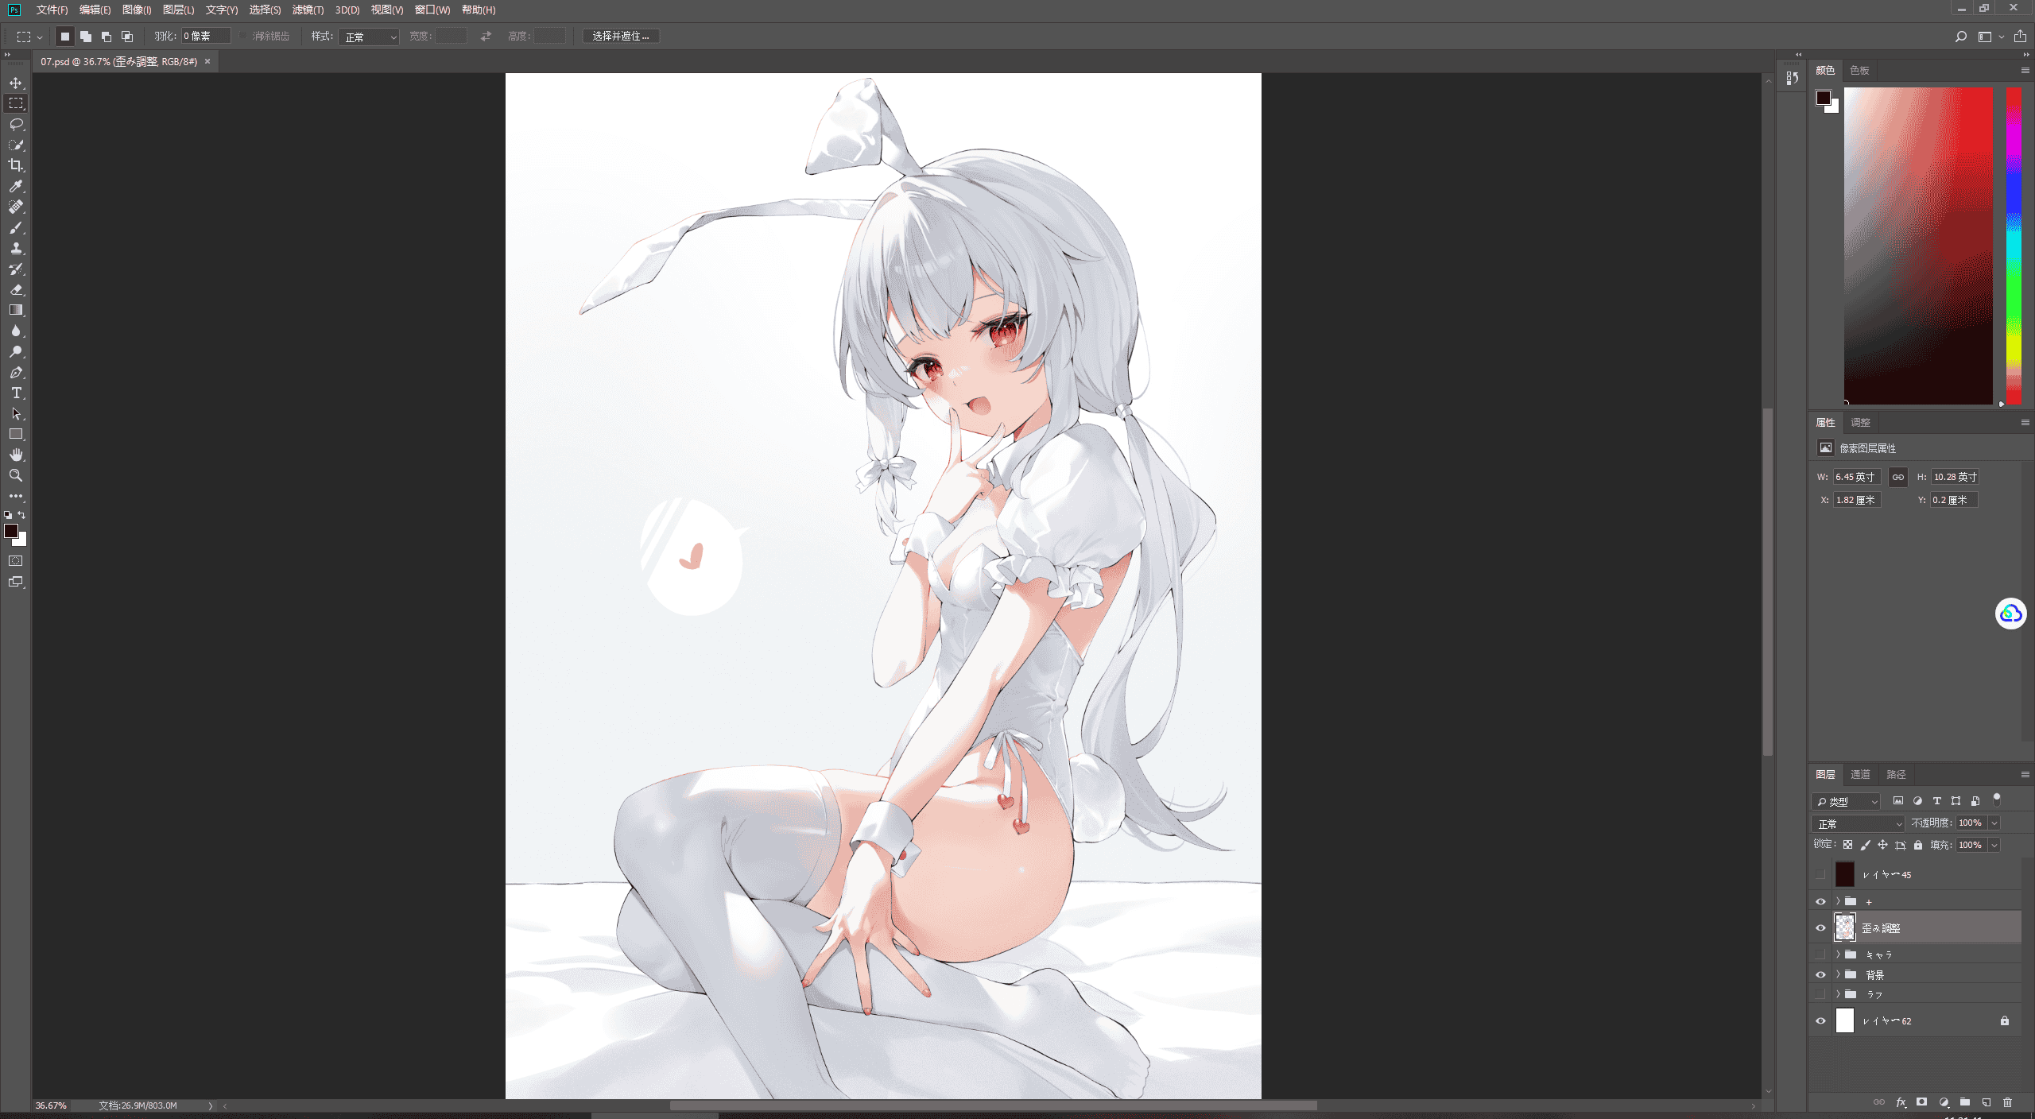Screen dimensions: 2035x1119
Task: Show the ラフ group
Action: pos(1820,994)
